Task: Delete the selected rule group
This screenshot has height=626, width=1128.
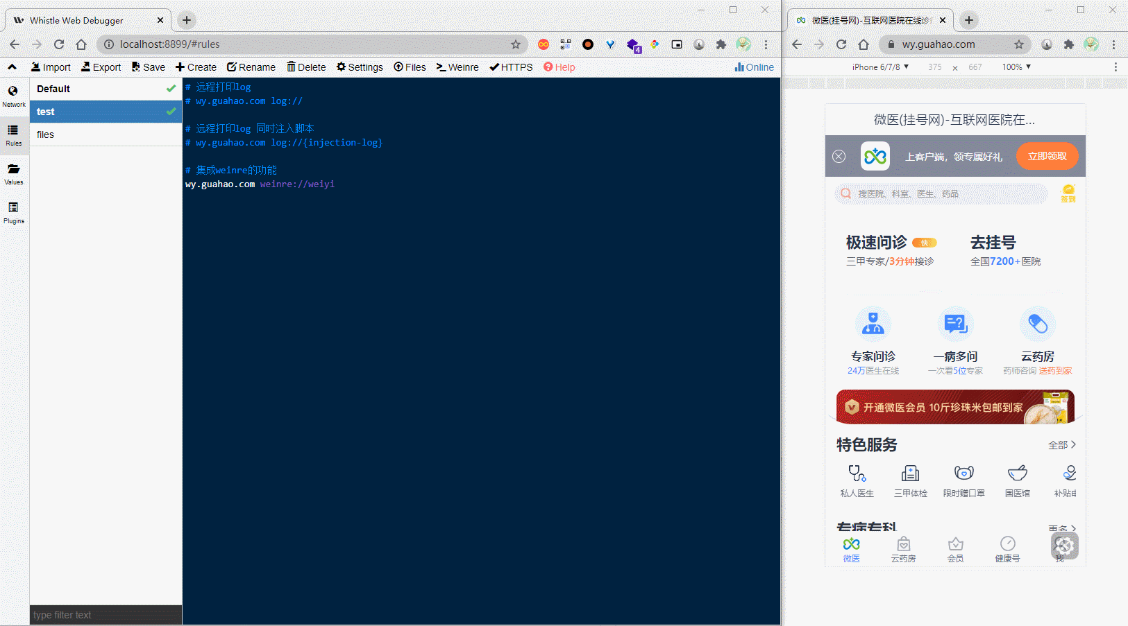Action: click(x=306, y=67)
